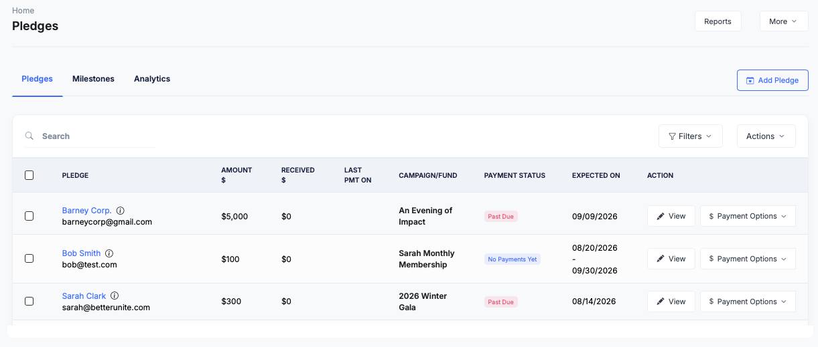Click the No Payments Yet badge
Screen dimensions: 818x347
(513, 259)
